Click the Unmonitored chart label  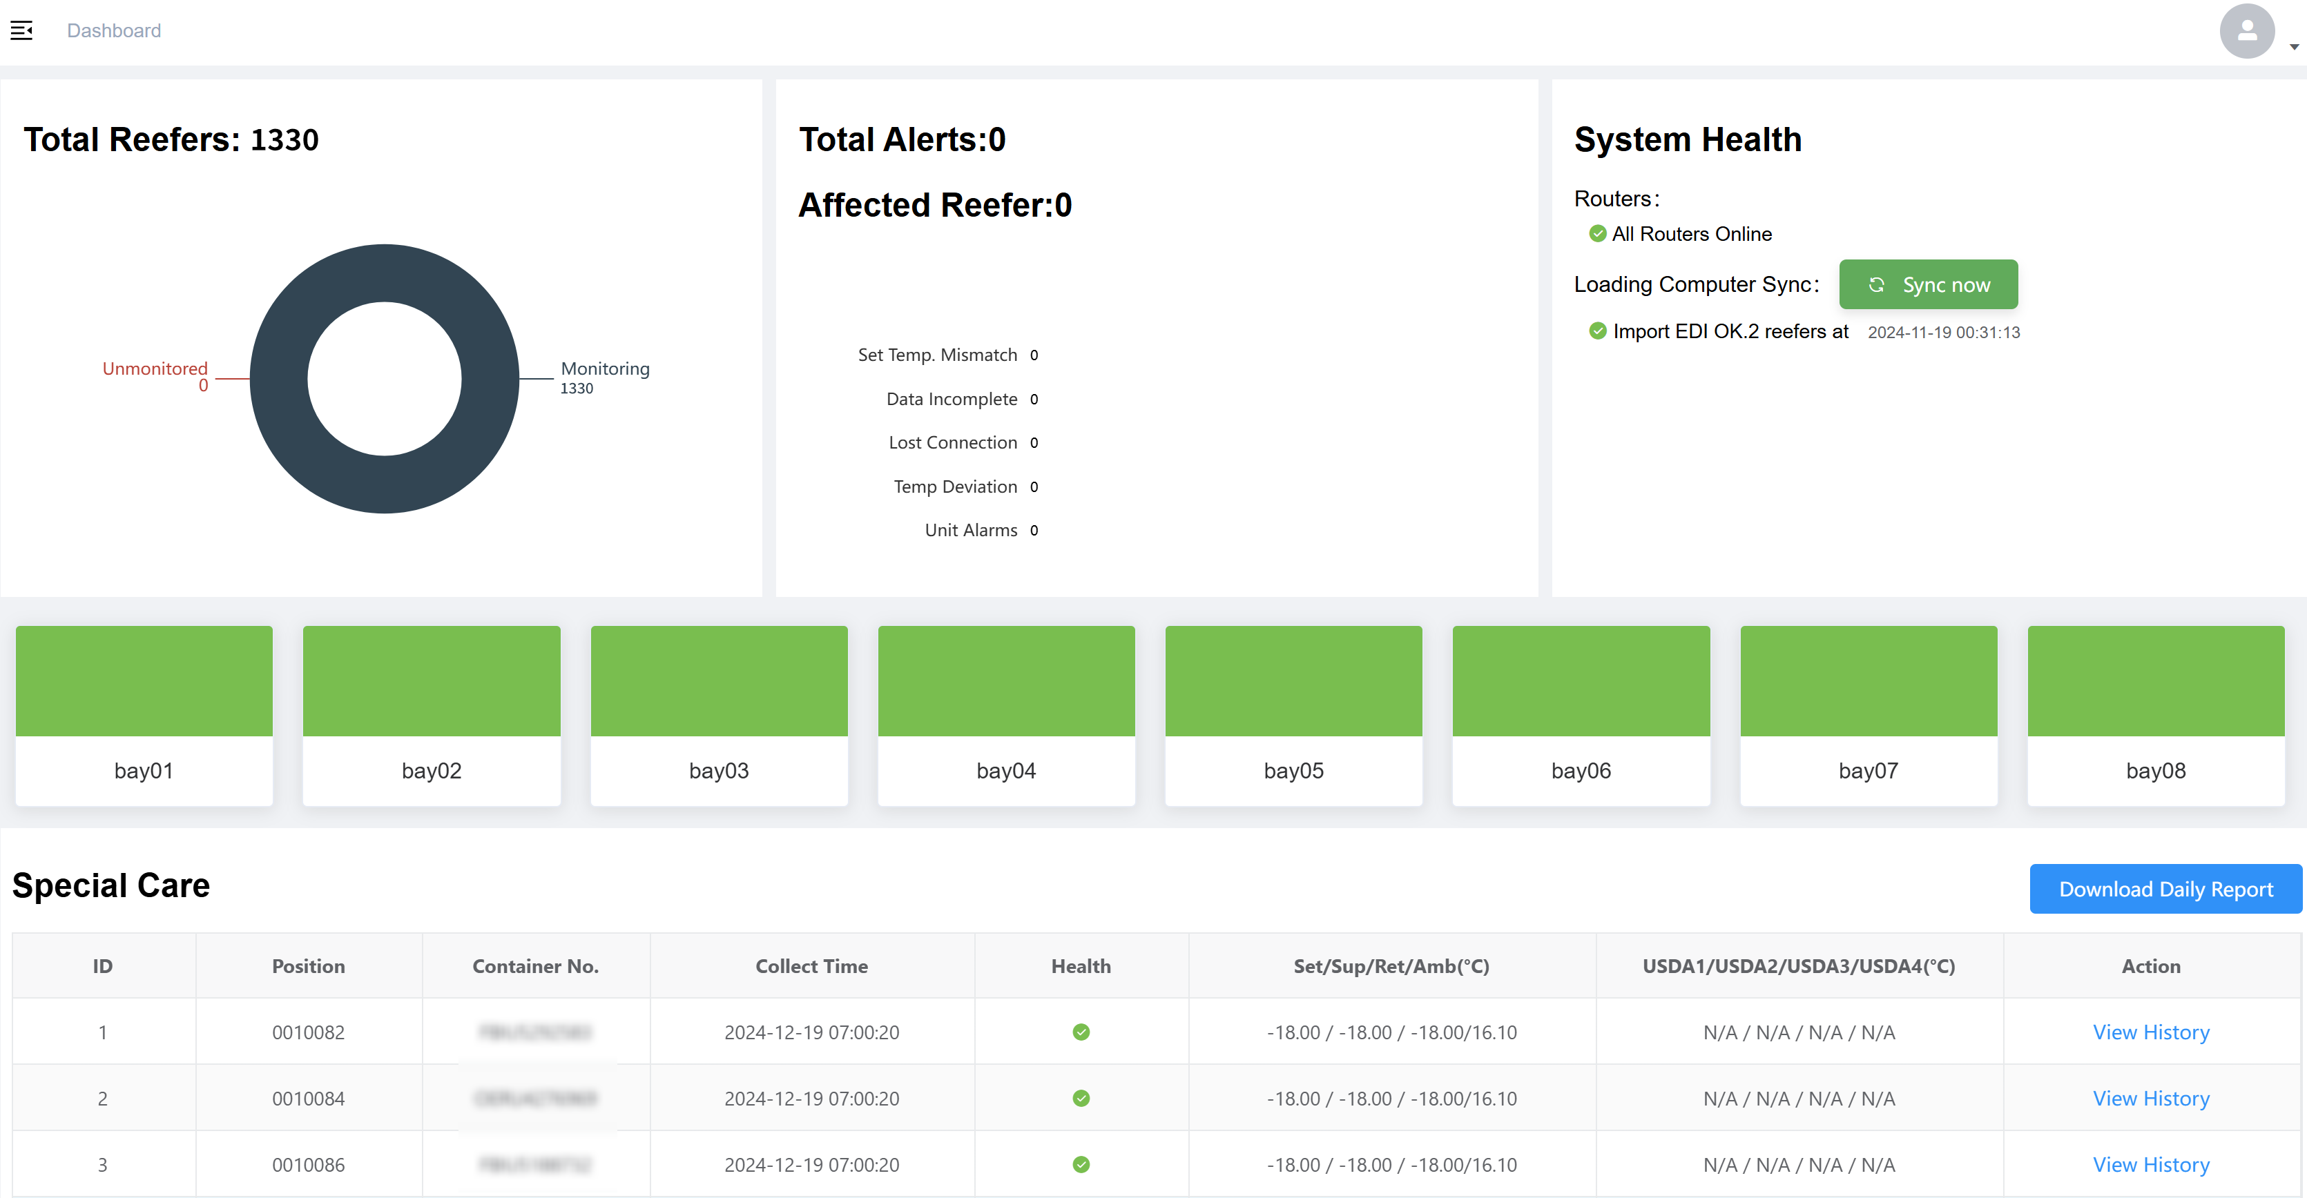[x=155, y=369]
